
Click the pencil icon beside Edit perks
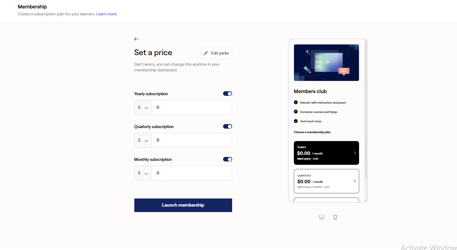tap(206, 53)
